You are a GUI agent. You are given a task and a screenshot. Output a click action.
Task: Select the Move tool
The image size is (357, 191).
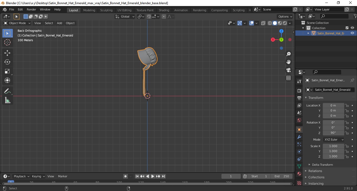(x=7, y=53)
